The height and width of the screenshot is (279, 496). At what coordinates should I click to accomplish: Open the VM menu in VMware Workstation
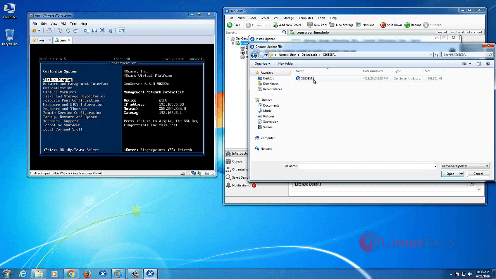click(64, 24)
